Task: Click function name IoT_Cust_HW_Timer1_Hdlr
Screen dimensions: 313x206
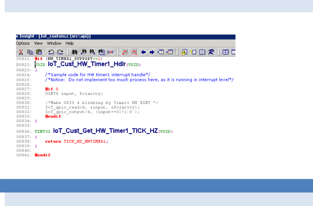Action: [87, 64]
